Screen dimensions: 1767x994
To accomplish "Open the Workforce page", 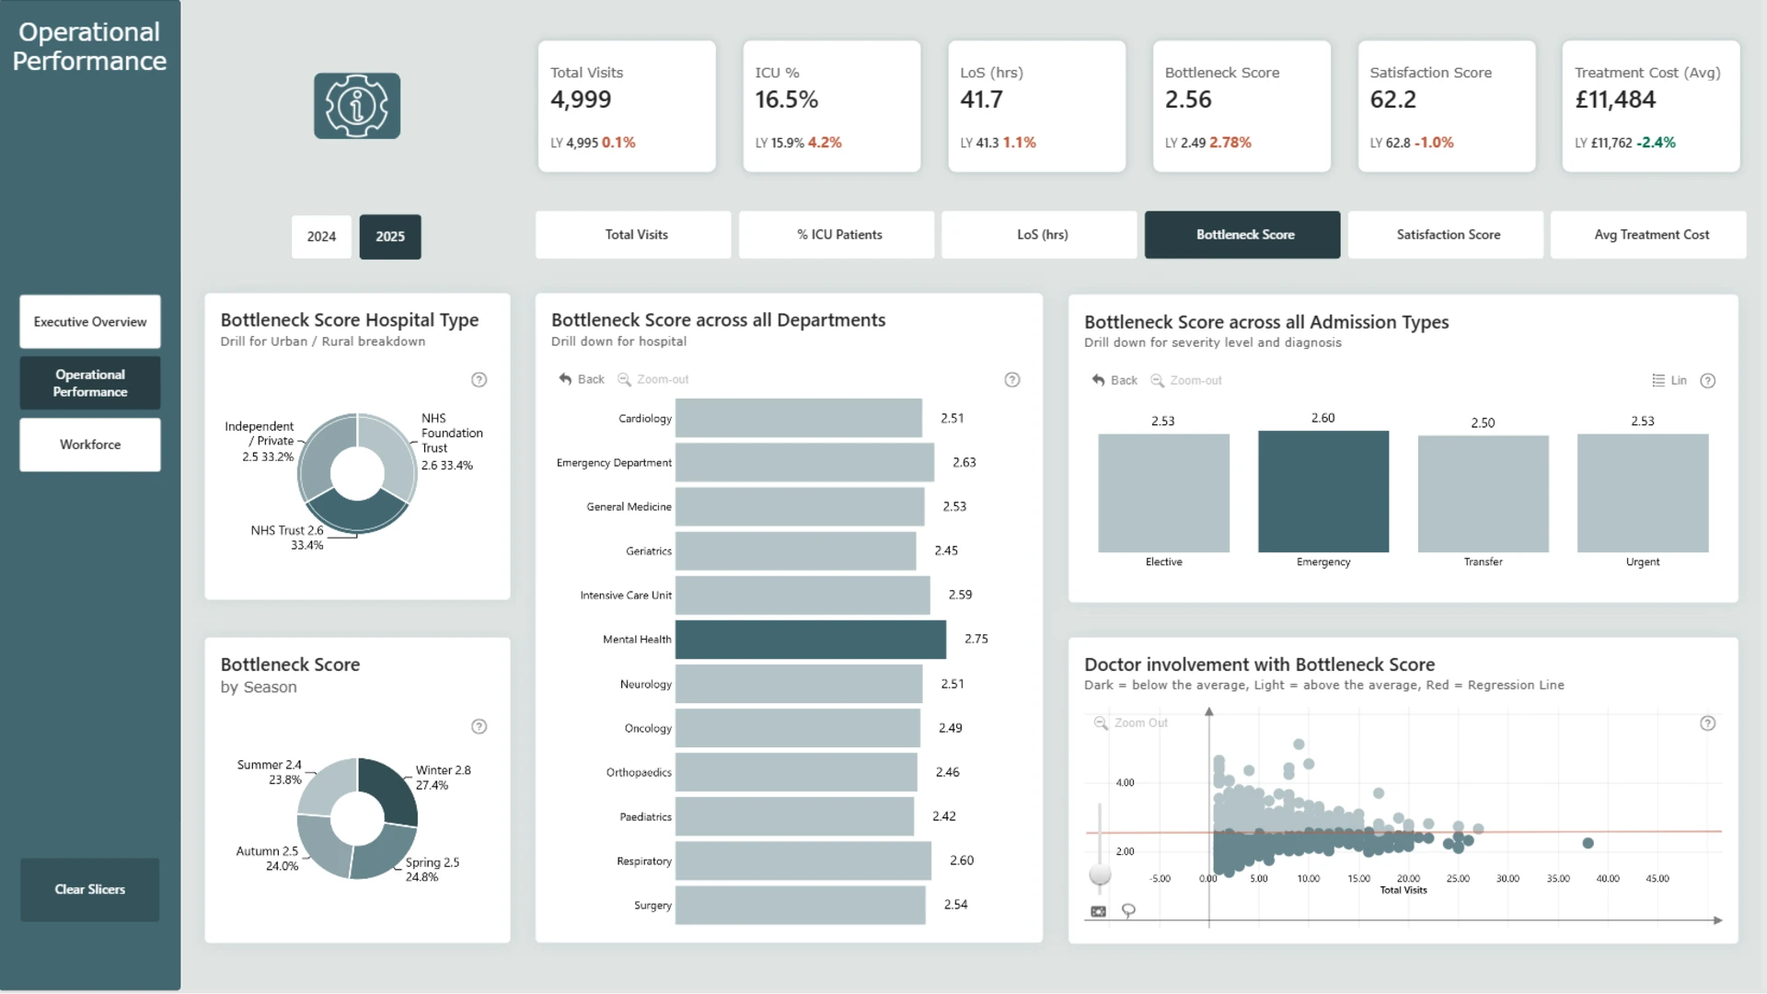I will [90, 445].
